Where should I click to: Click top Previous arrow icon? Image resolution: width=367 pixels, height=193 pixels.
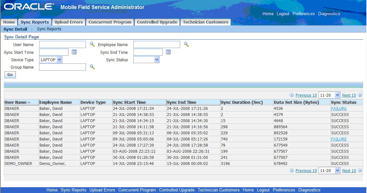pos(292,95)
